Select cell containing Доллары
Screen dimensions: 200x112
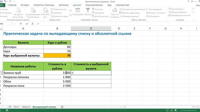tap(23, 47)
